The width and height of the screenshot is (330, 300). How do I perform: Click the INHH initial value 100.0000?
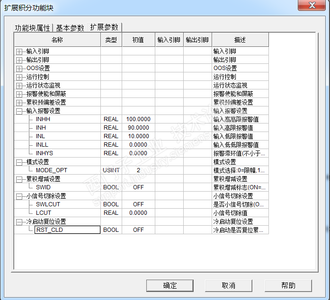[138, 119]
